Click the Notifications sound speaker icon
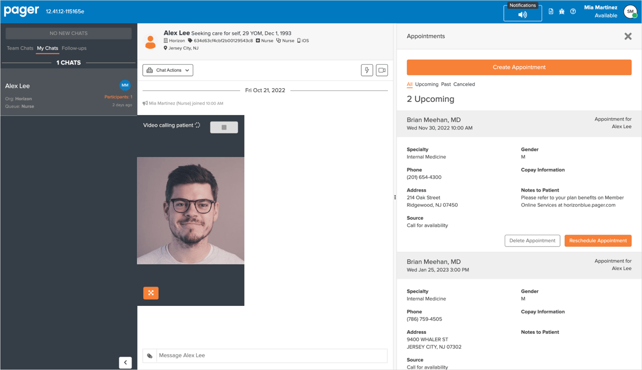642x370 pixels. (x=522, y=14)
